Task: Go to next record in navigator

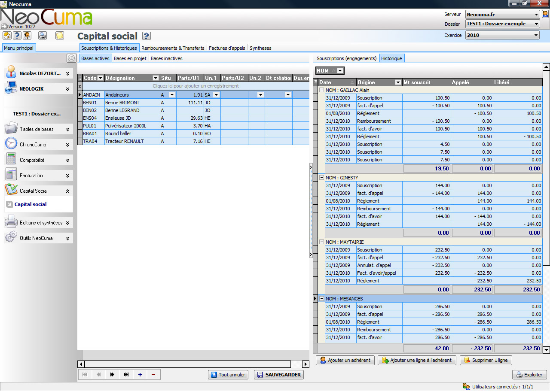Action: click(x=112, y=375)
